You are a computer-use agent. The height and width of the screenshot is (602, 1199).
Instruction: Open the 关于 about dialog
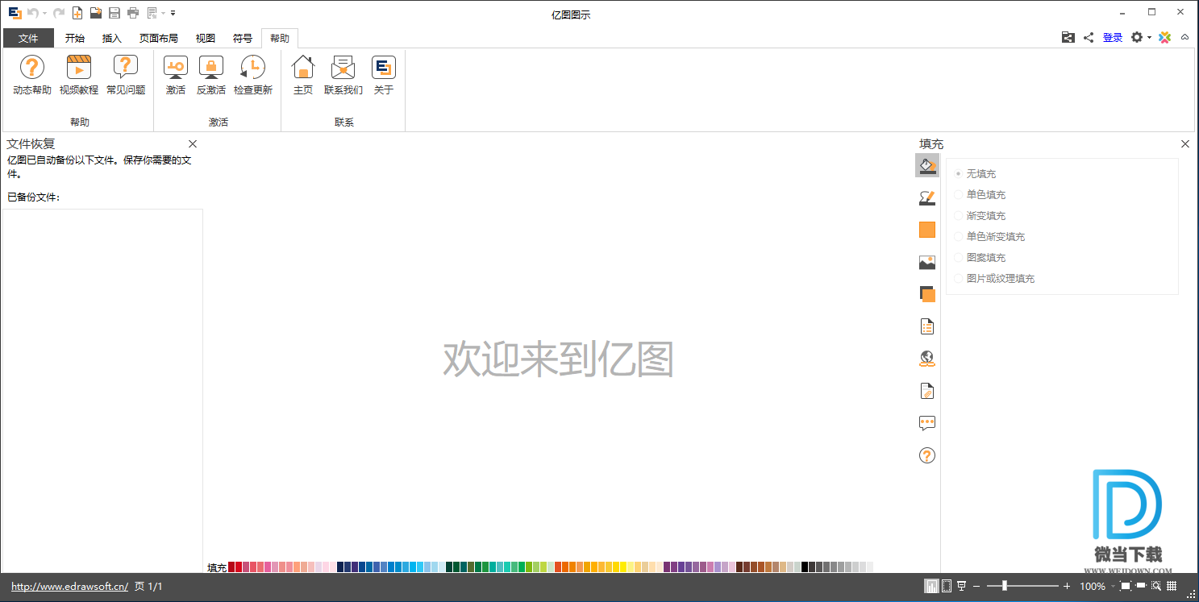pos(384,75)
